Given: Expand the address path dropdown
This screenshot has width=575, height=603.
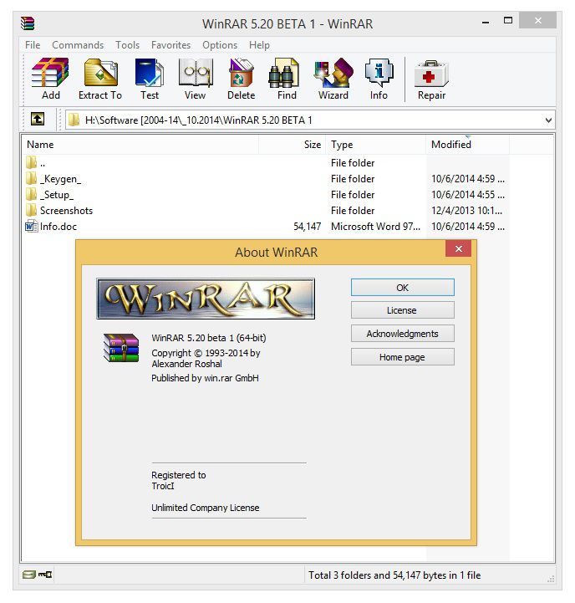Looking at the screenshot, I should tap(548, 120).
